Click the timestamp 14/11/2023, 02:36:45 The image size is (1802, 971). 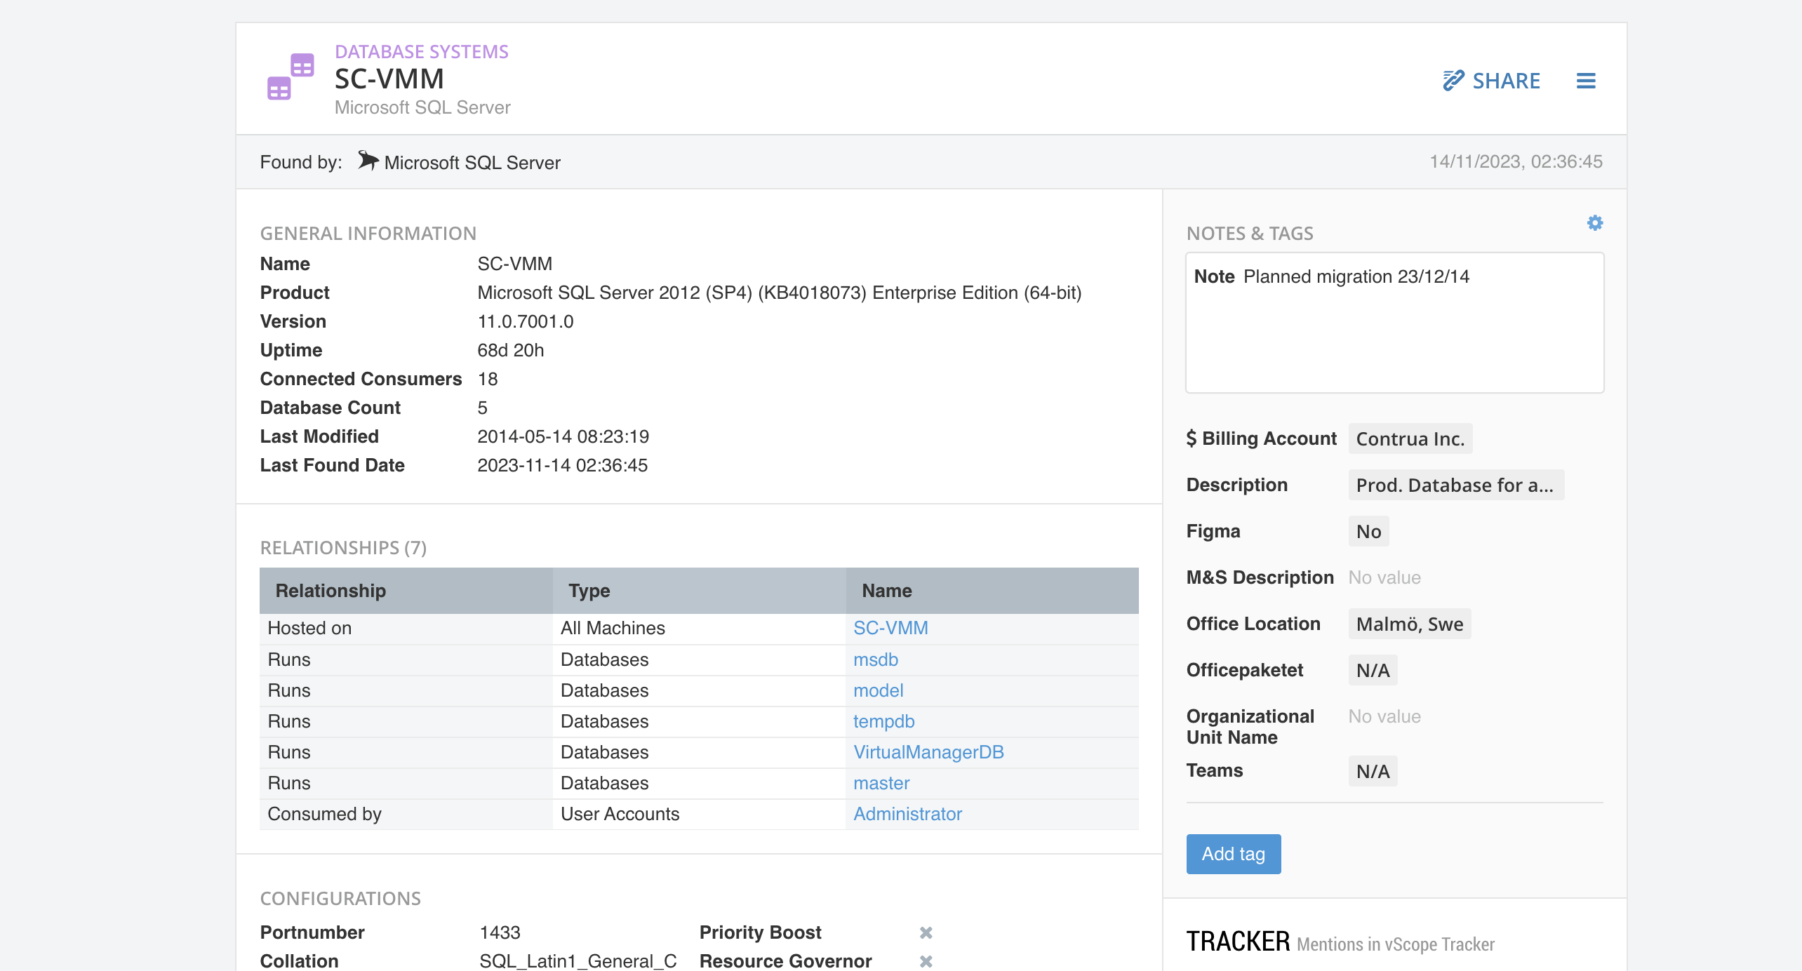[1516, 161]
